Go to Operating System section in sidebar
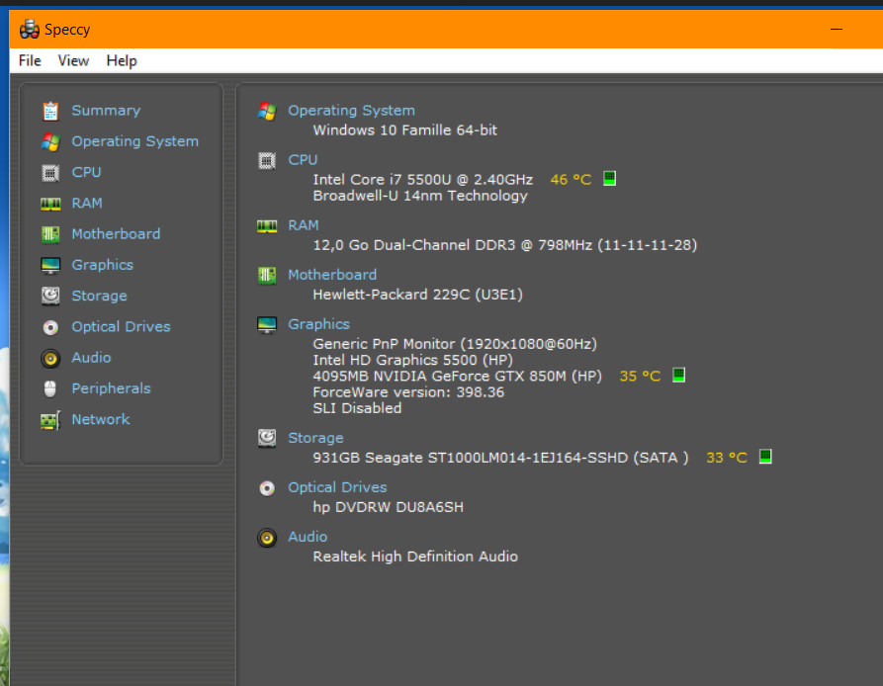 (x=135, y=141)
